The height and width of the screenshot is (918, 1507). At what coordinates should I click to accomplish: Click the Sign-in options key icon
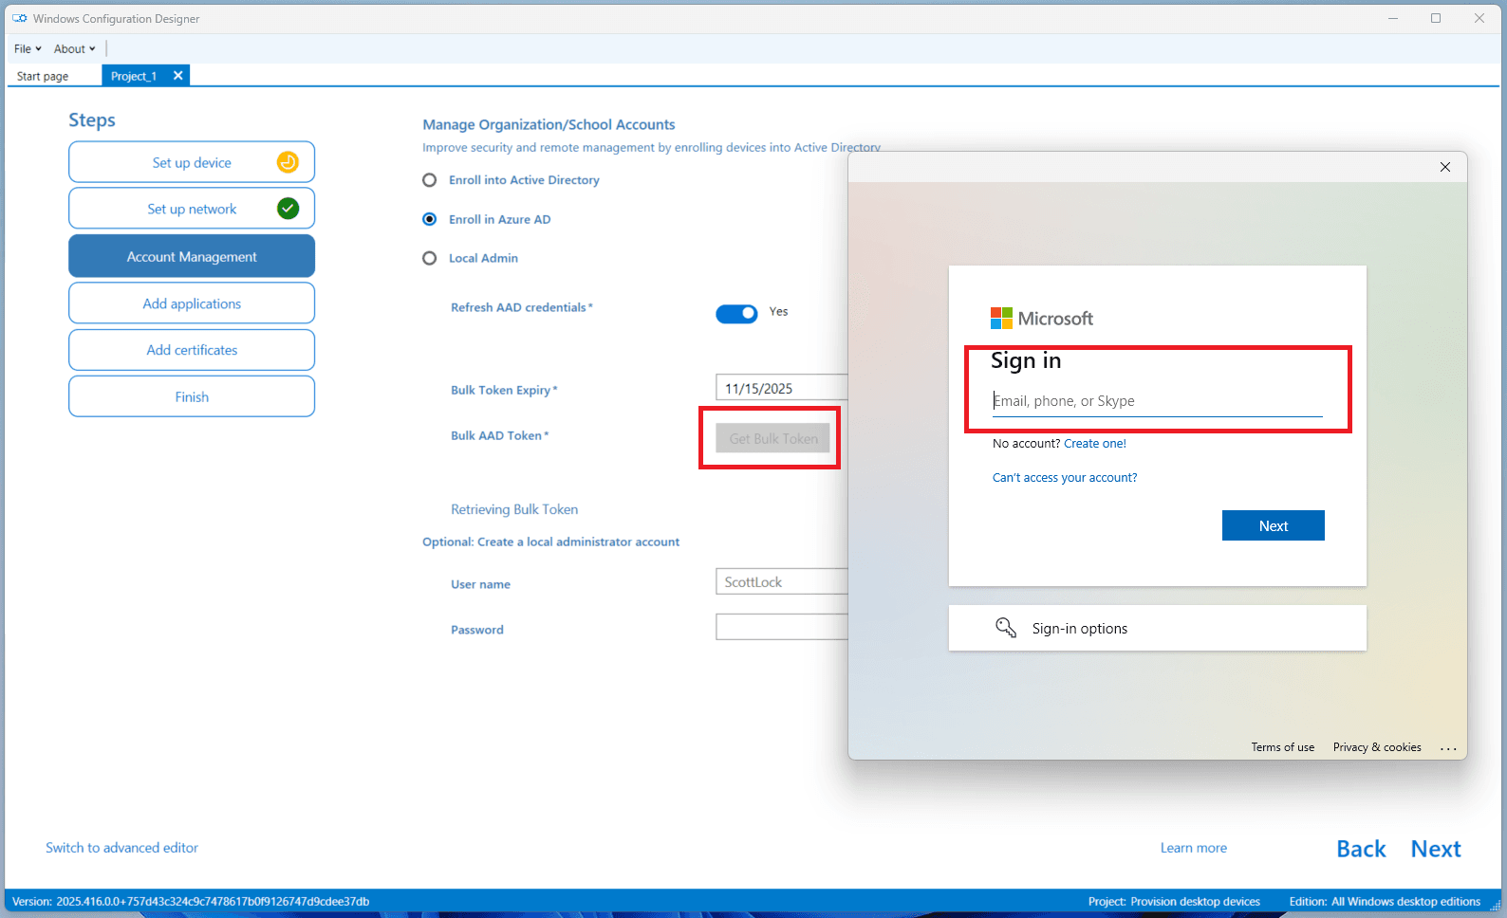(1006, 628)
